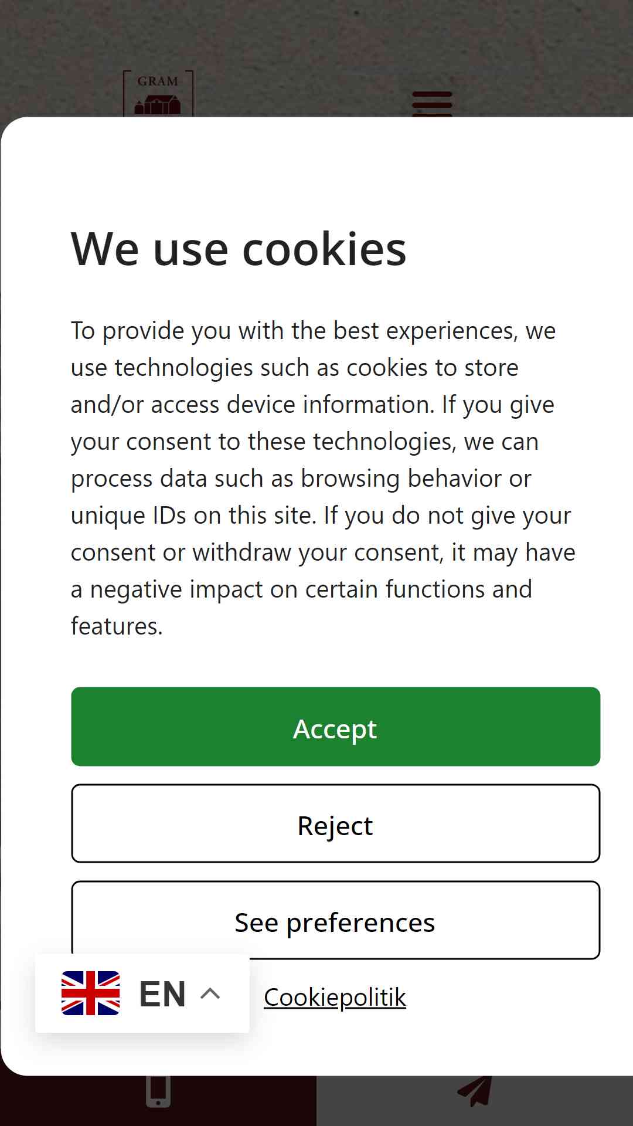Open the Cookiepolitik link
Image resolution: width=633 pixels, height=1126 pixels.
coord(335,998)
